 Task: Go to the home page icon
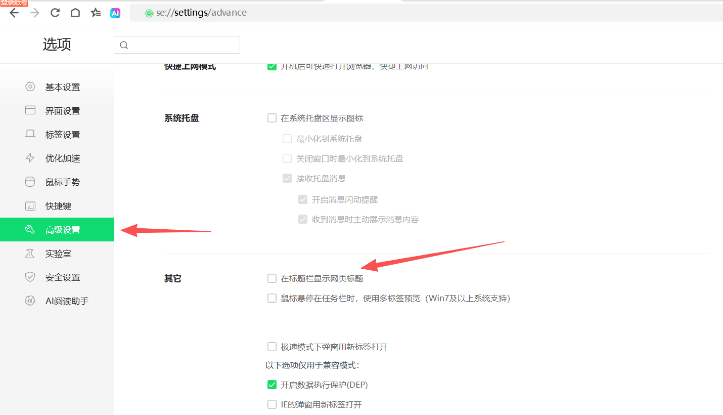75,13
